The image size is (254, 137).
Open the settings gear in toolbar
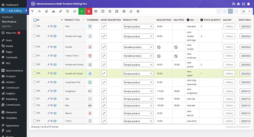coord(138,12)
